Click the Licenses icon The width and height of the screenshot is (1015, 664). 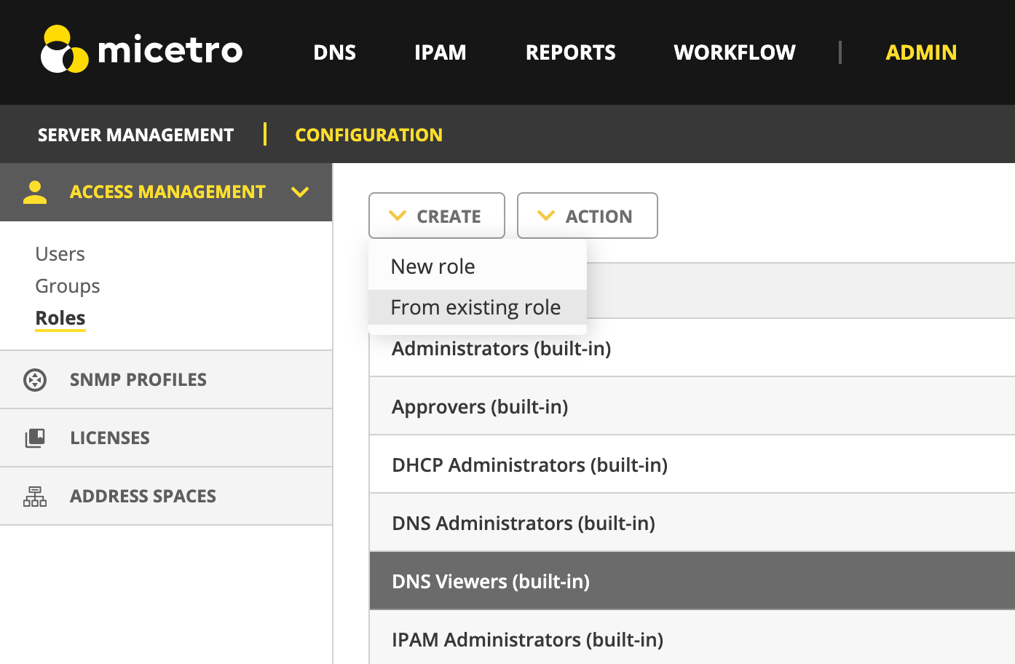coord(35,438)
